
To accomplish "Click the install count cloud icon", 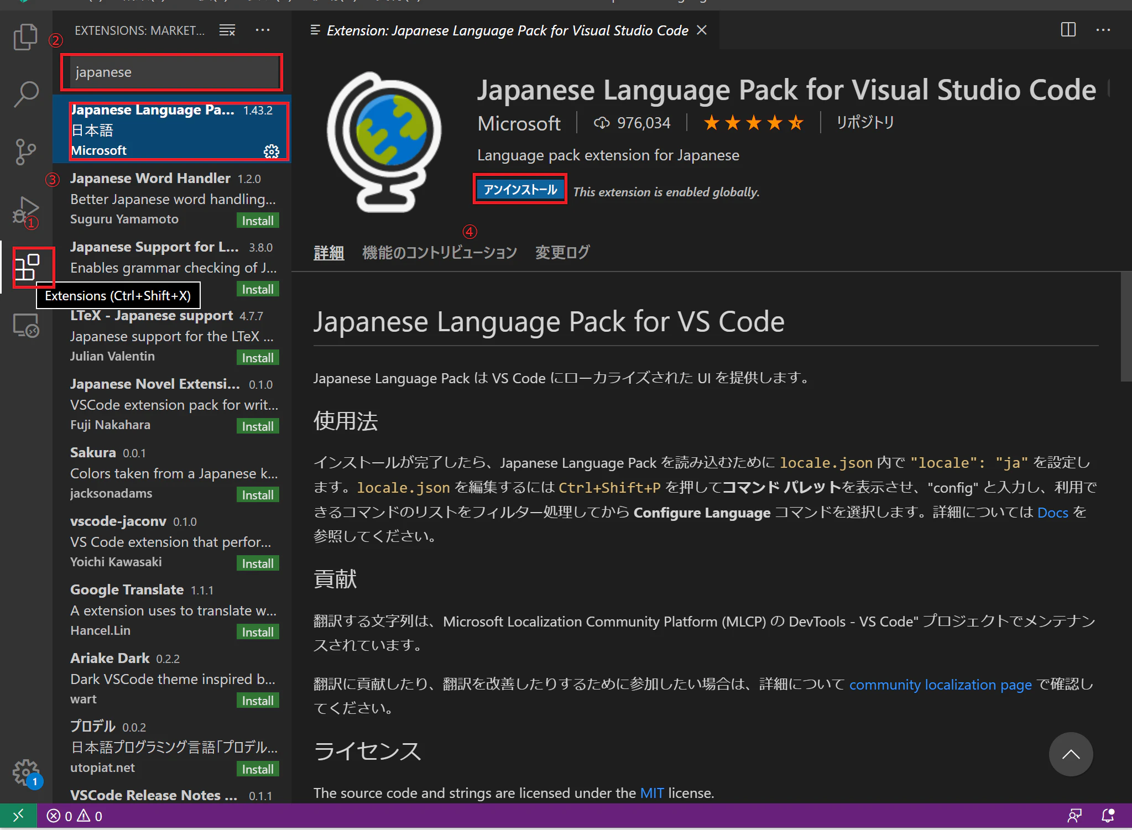I will pyautogui.click(x=602, y=123).
